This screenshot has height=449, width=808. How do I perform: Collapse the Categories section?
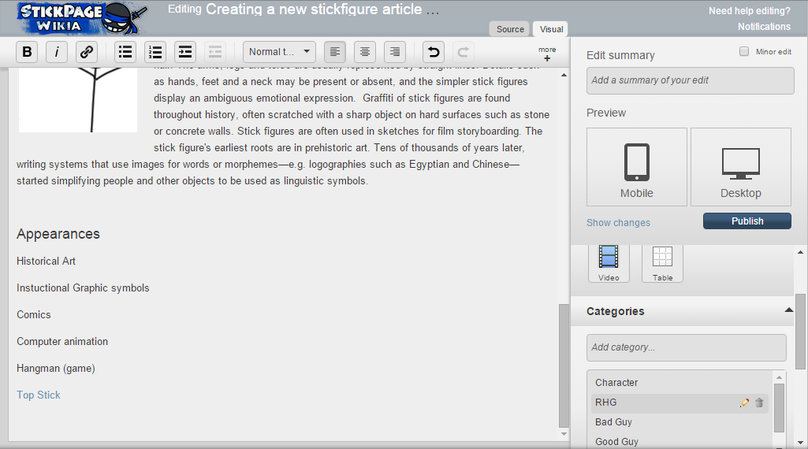788,310
